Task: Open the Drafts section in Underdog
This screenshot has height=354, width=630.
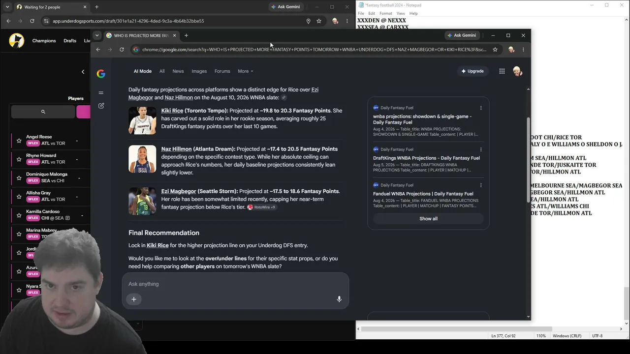Action: [x=70, y=41]
